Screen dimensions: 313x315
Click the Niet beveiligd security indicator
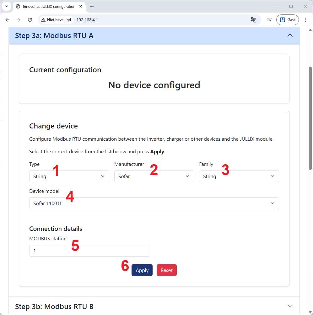(56, 20)
